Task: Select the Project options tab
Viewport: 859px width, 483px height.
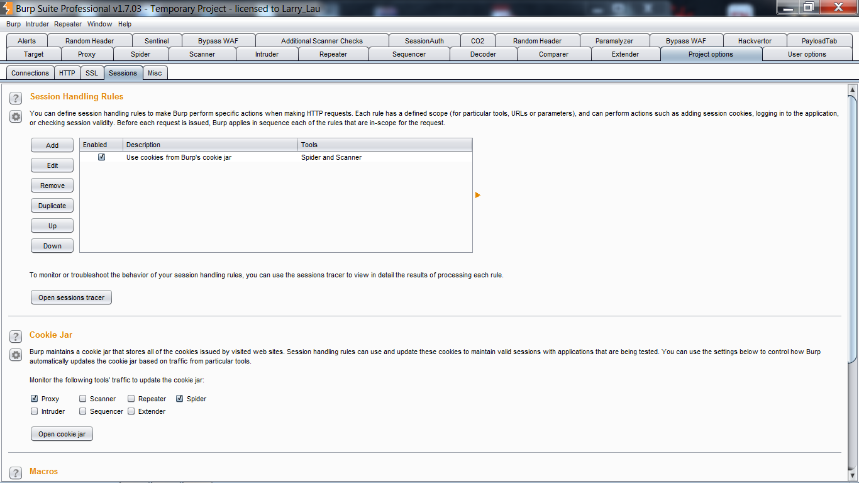Action: click(x=711, y=54)
